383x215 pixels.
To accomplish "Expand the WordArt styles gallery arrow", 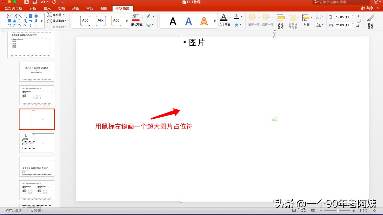I will (x=215, y=21).
